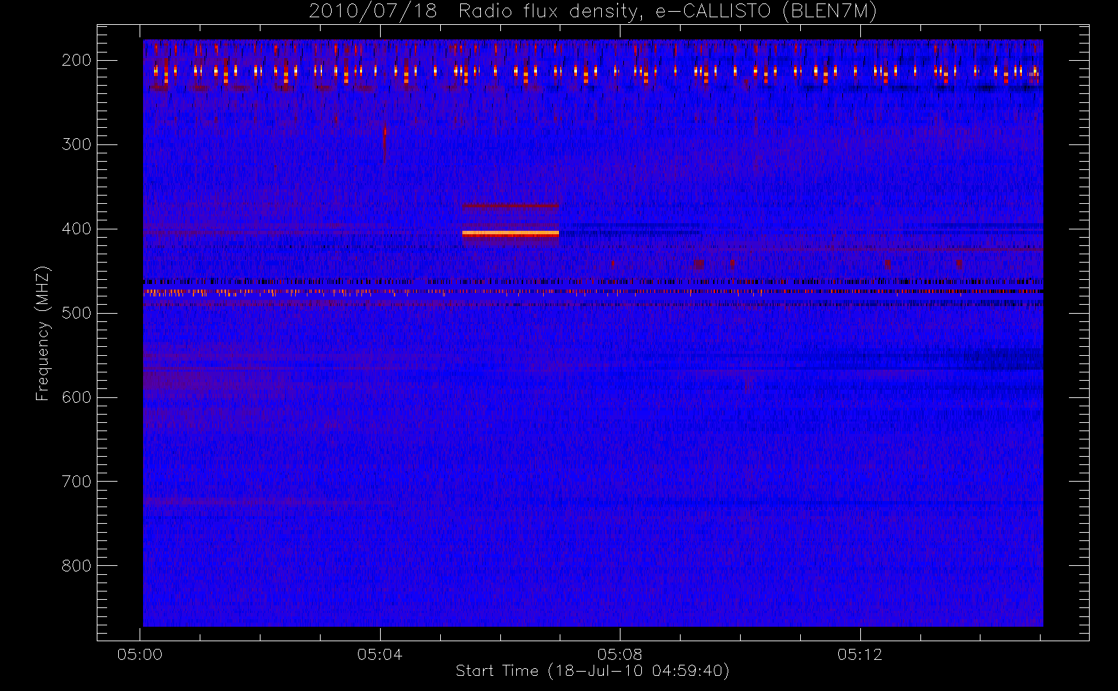Screen dimensions: 1118x691
Task: Click the 300 frequency tick label
Action: coord(76,144)
